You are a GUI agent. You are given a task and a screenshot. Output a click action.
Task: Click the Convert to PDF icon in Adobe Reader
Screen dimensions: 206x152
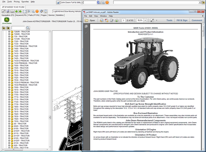click(102, 20)
